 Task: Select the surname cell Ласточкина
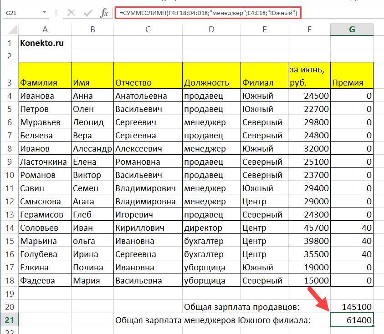[45, 162]
